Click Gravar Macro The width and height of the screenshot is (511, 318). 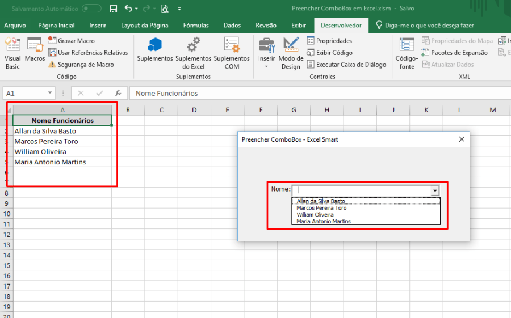coord(72,41)
